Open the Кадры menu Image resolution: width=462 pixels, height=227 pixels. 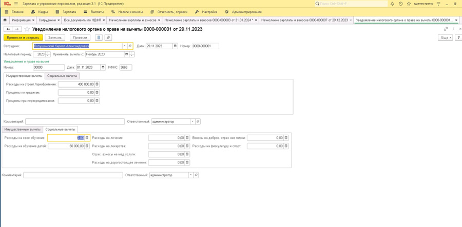pyautogui.click(x=40, y=12)
